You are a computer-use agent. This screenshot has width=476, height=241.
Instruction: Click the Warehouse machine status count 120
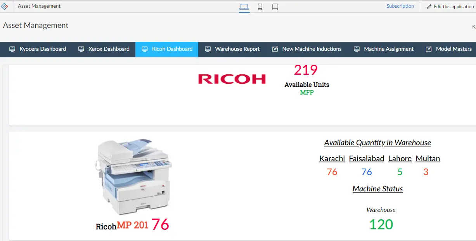(x=381, y=224)
